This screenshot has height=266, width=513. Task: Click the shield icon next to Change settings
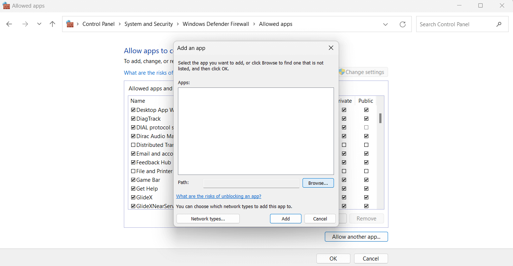pyautogui.click(x=341, y=72)
